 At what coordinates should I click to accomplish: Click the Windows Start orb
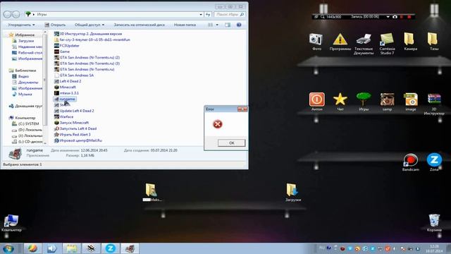point(8,248)
